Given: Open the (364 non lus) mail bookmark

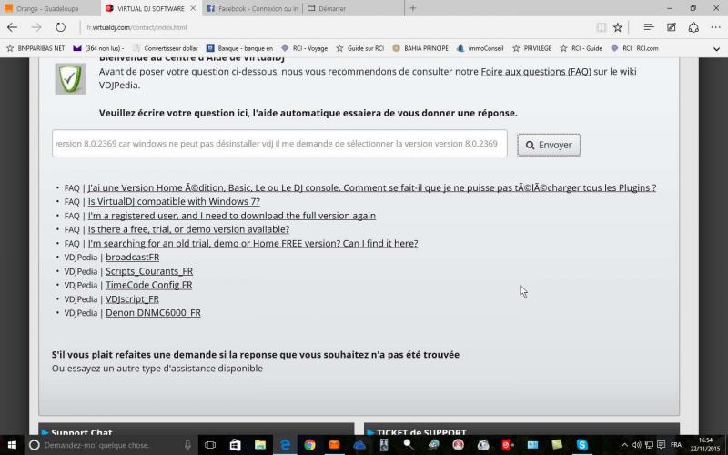Looking at the screenshot, I should coord(99,48).
